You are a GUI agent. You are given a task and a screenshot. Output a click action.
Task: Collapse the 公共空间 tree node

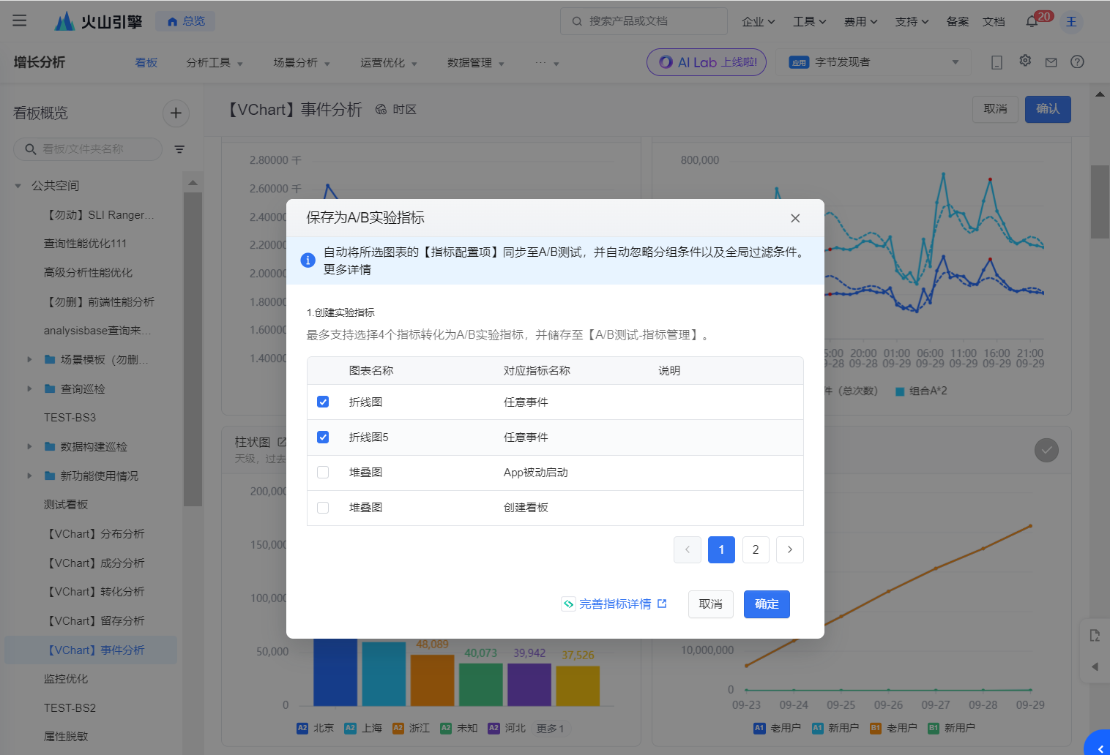click(18, 186)
